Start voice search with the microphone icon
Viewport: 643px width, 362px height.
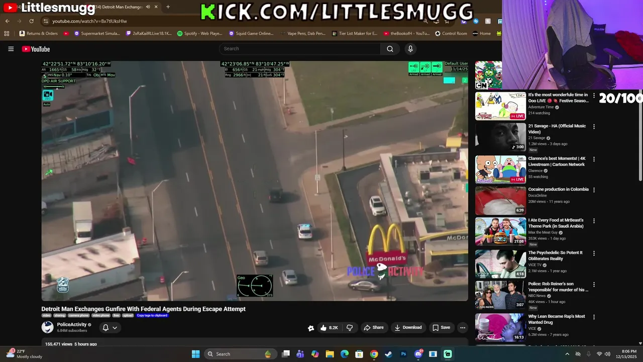click(x=410, y=49)
